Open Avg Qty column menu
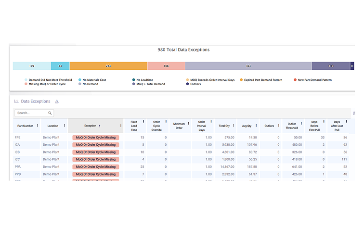 257,126
